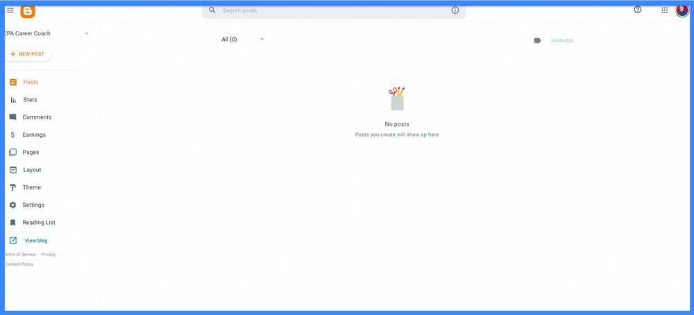Click in the Search posts field

(x=333, y=10)
